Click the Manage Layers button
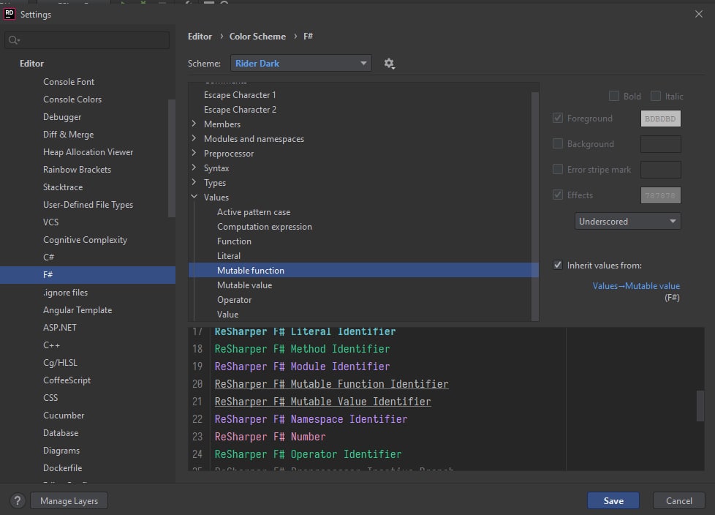Screen dimensions: 715x515 69,500
